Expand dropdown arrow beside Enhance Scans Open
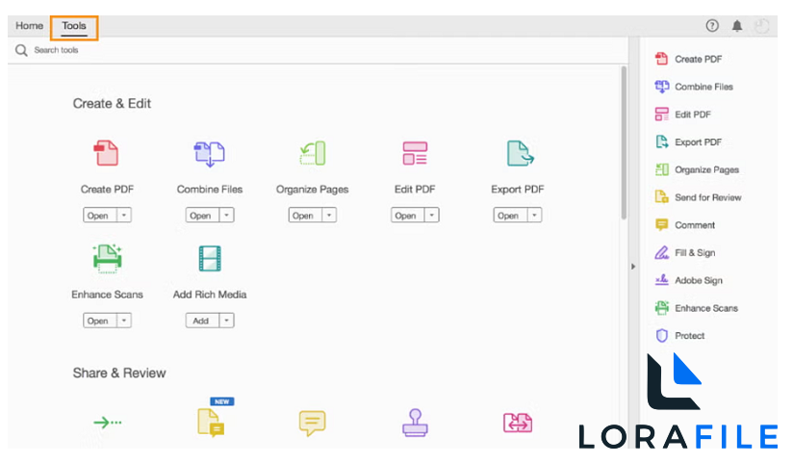 (x=124, y=321)
